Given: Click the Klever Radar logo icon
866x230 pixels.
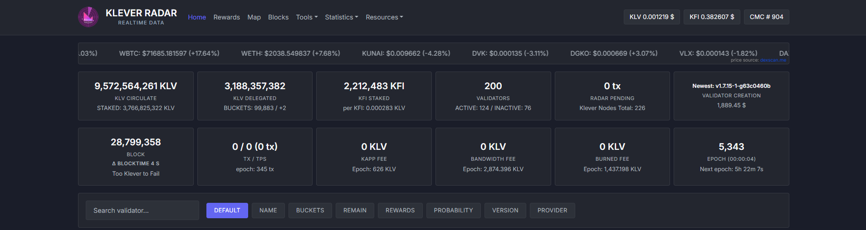Looking at the screenshot, I should [88, 17].
